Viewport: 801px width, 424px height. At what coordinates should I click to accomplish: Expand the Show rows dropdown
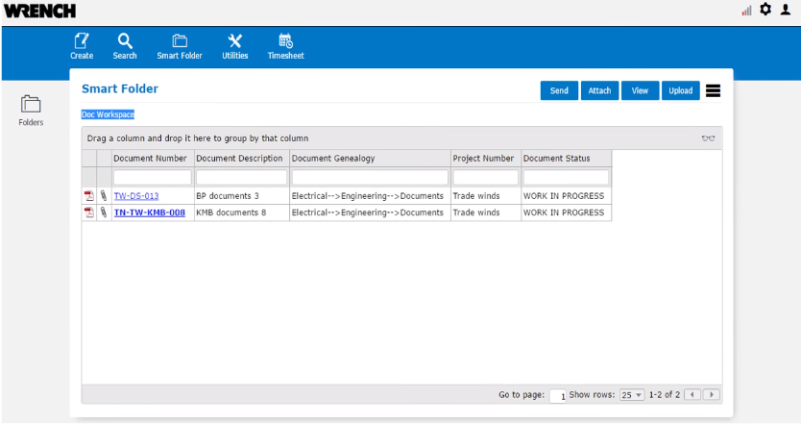(x=632, y=395)
